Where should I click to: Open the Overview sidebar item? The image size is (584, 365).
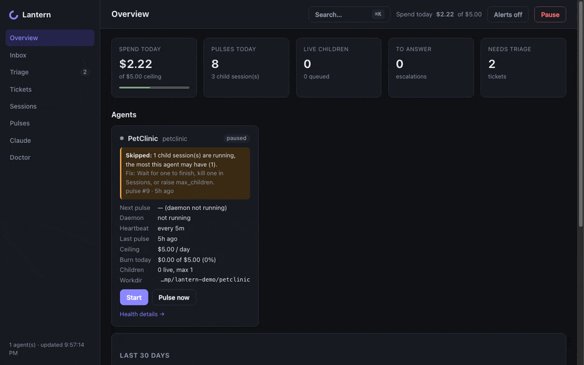click(x=50, y=38)
